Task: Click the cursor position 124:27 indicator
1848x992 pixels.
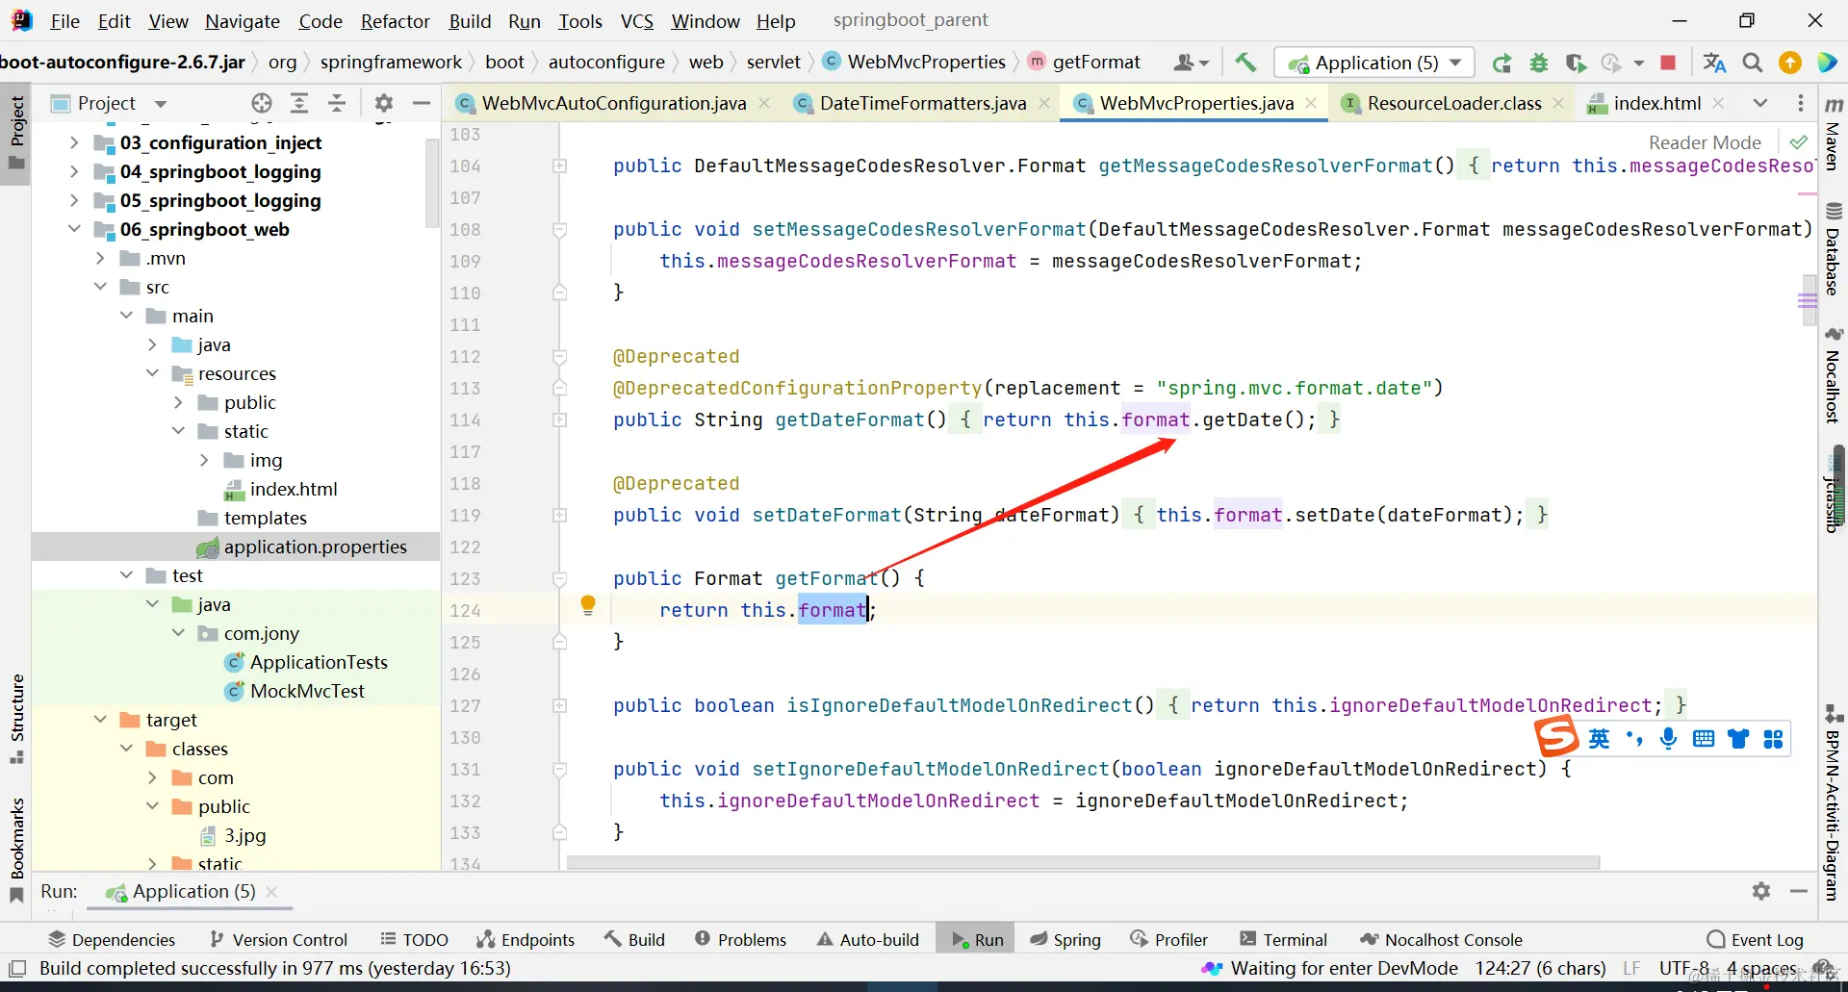Action: coord(1540,968)
